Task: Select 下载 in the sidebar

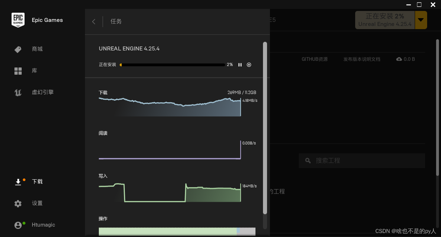Action: 37,182
